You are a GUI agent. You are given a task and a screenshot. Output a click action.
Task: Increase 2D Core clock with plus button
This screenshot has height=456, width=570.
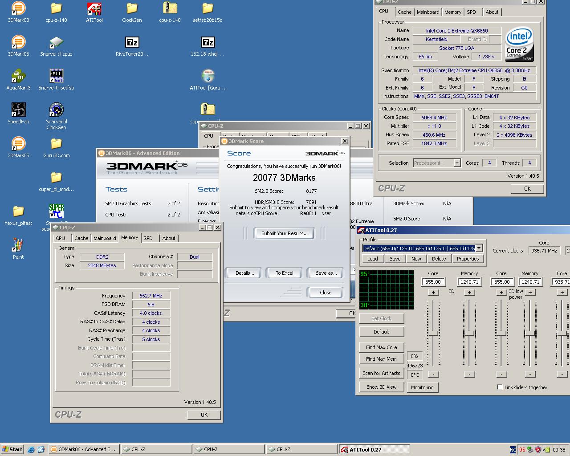433,292
